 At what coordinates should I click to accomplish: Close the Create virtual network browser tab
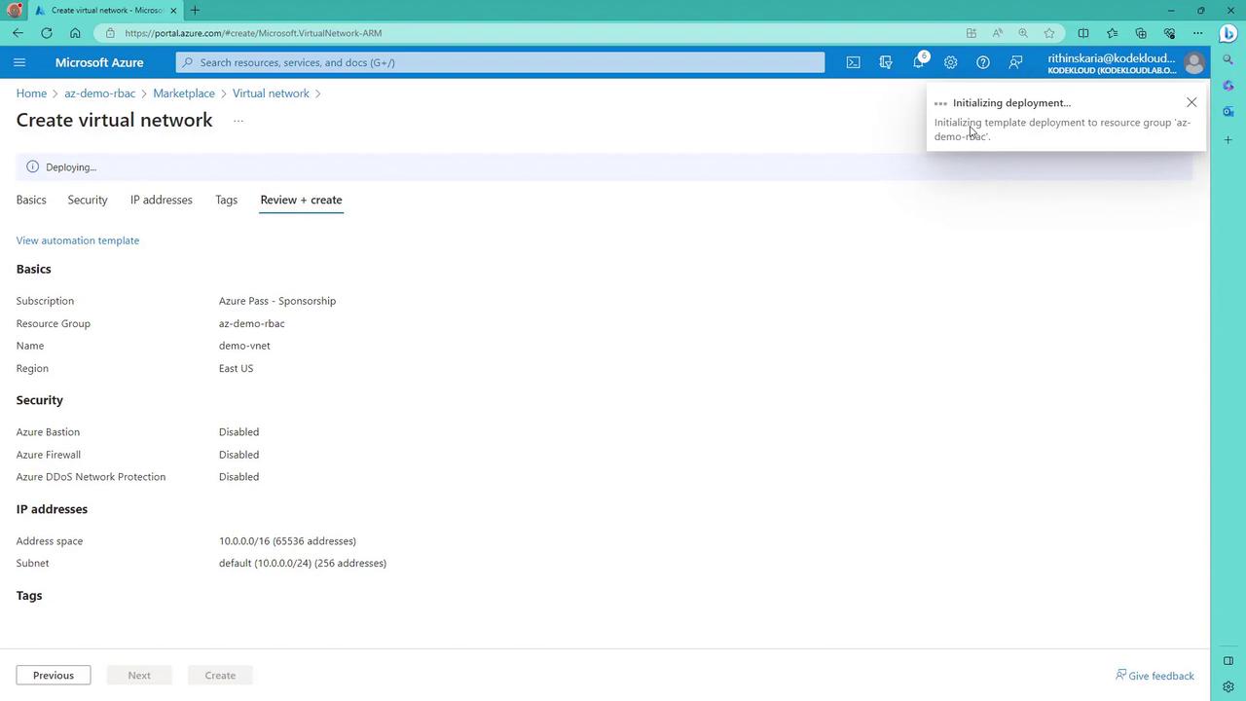(173, 11)
